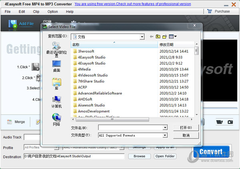Click the professional version upgrade link
240x169 pixels.
(133, 4)
